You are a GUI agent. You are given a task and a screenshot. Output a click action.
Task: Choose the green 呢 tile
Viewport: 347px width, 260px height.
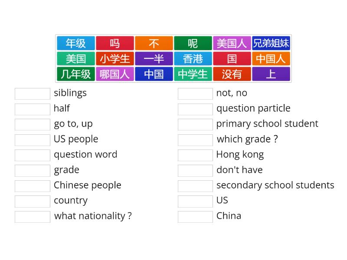tap(193, 43)
